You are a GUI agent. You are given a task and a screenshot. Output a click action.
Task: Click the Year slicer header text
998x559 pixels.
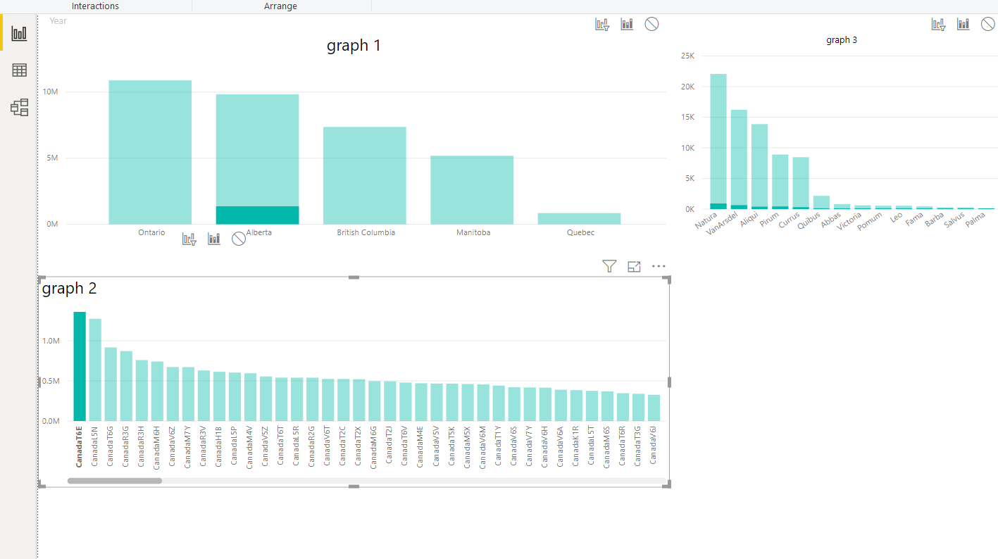[x=58, y=21]
